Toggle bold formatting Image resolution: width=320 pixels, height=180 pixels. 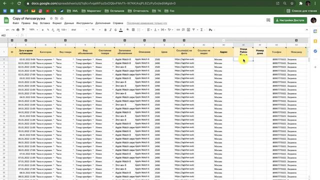[x=105, y=30]
